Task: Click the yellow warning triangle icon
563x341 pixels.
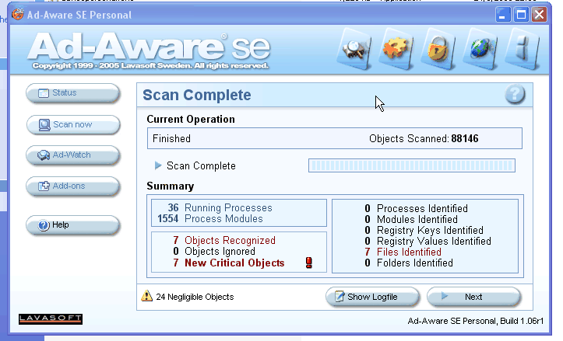Action: 146,296
